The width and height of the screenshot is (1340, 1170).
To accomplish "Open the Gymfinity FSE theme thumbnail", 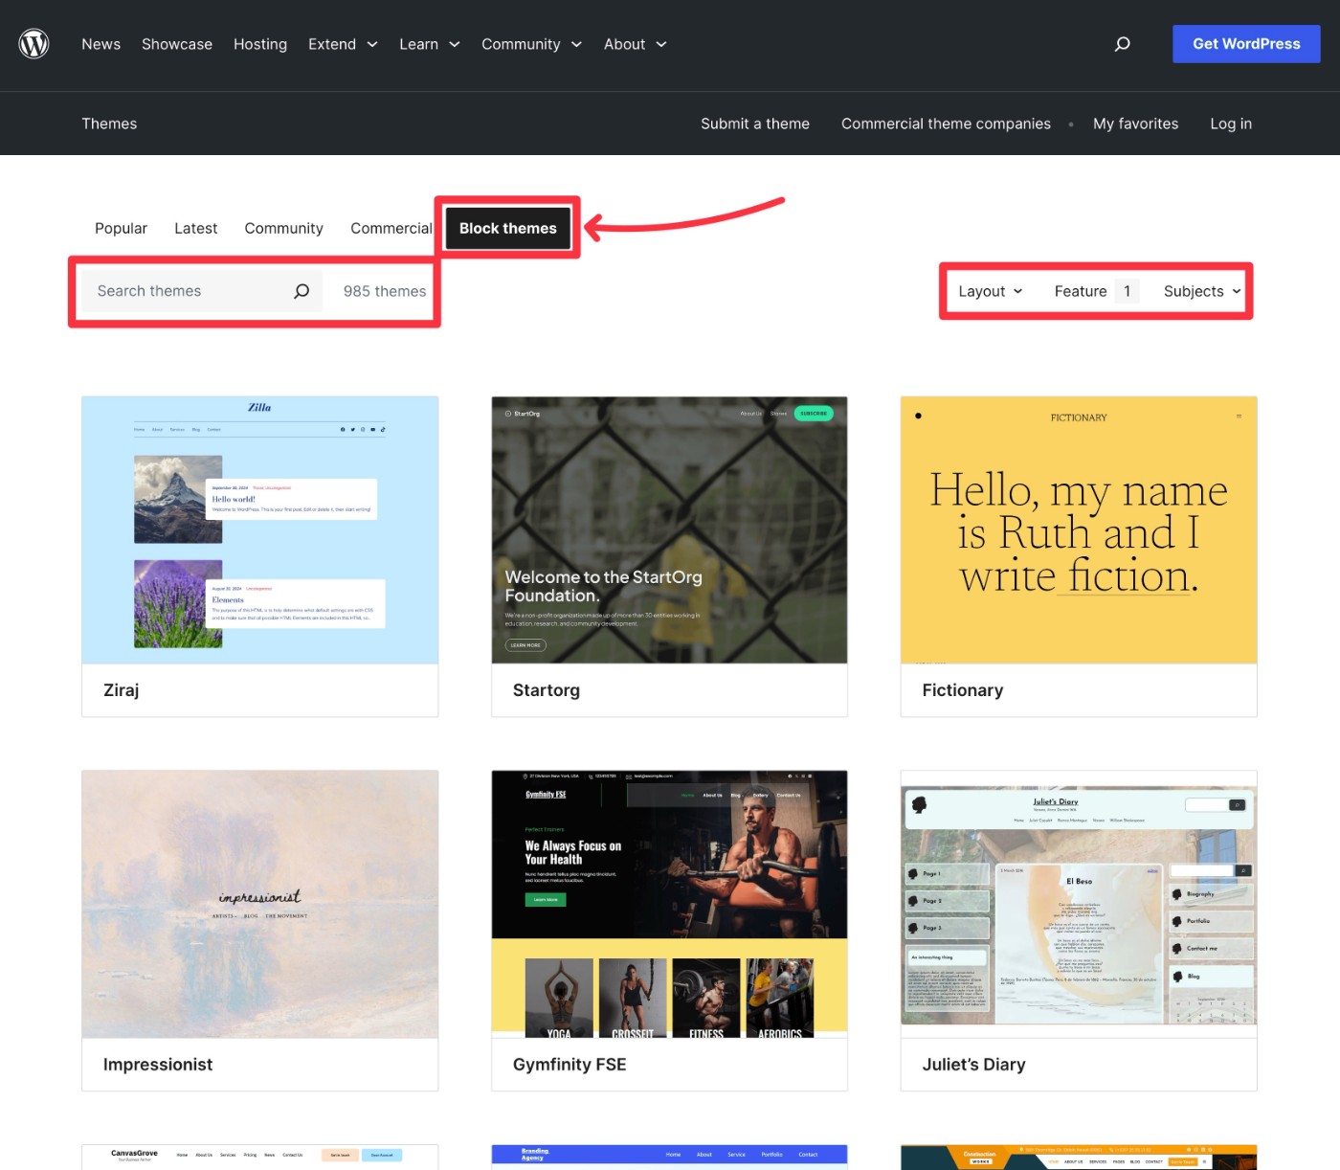I will coord(669,904).
